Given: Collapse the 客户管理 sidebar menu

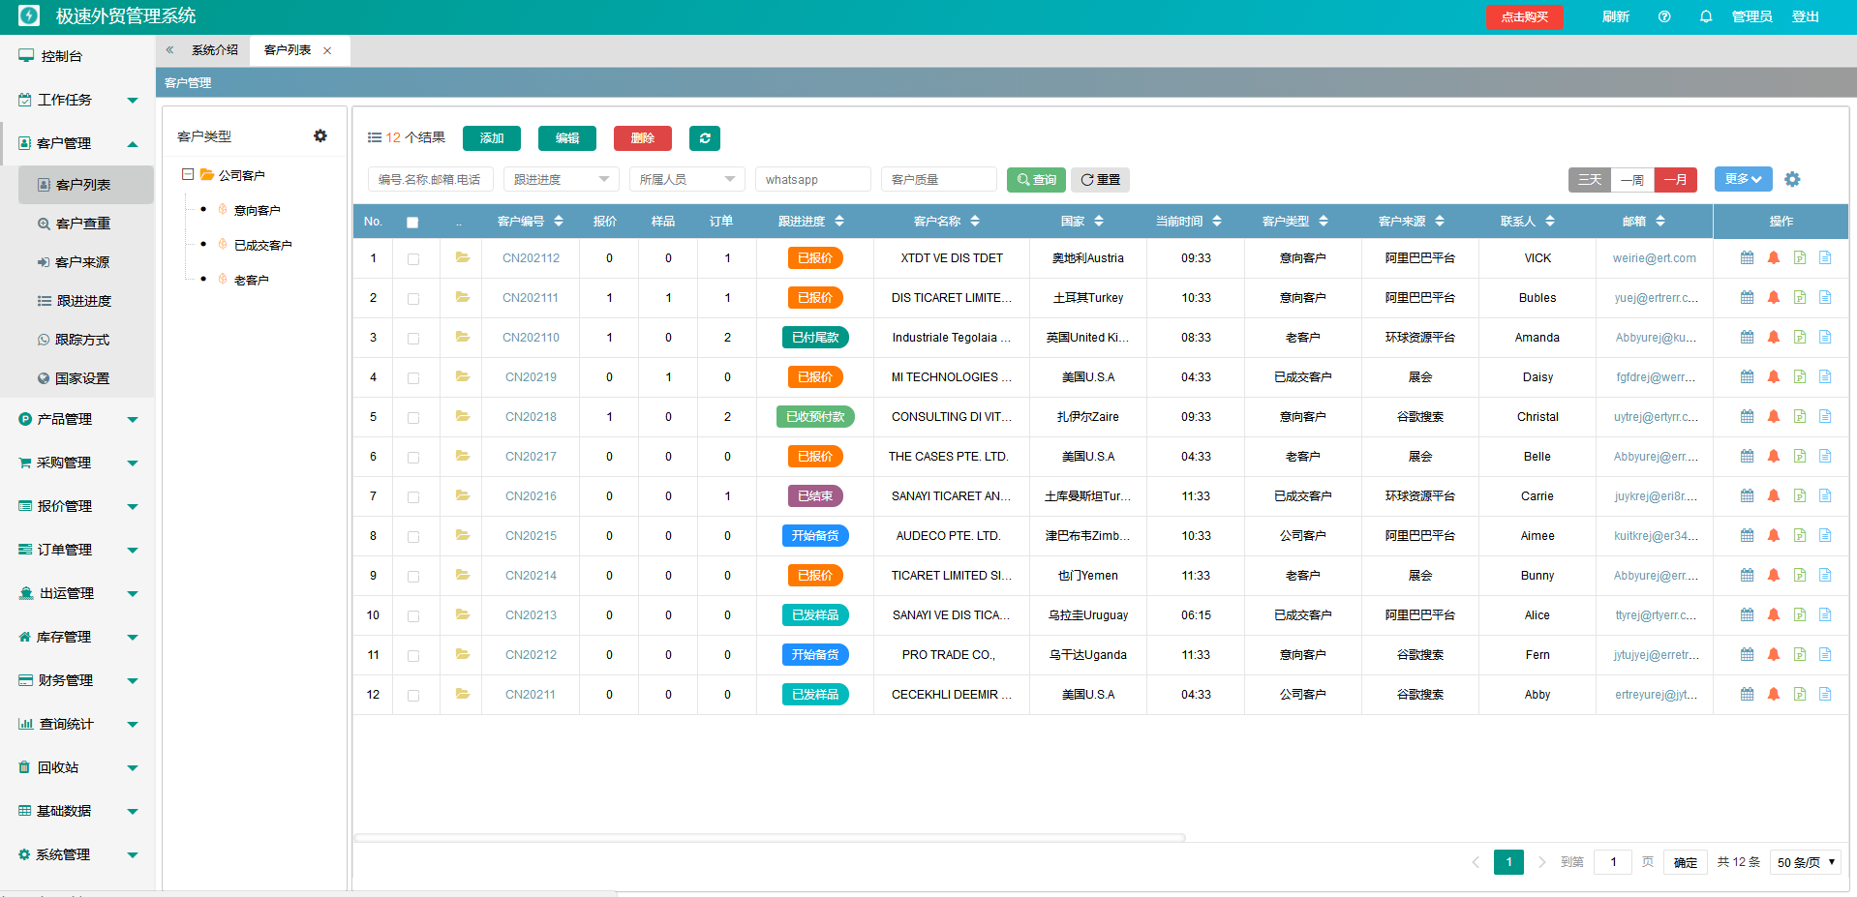Looking at the screenshot, I should (x=77, y=143).
